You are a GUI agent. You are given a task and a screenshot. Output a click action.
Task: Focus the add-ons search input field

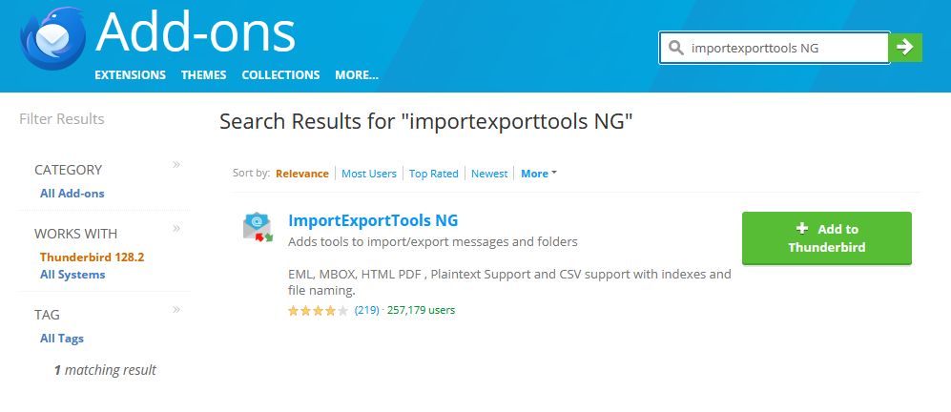[x=782, y=48]
